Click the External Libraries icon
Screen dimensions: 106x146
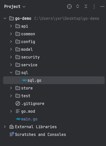tap(12, 127)
